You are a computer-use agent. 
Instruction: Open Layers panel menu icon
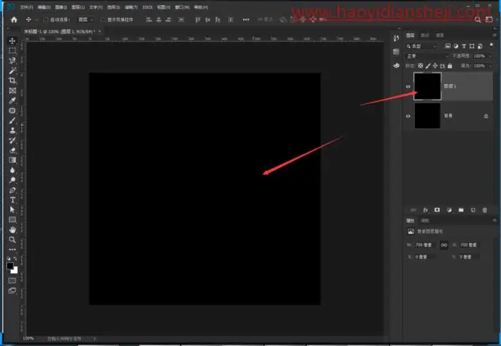pyautogui.click(x=495, y=35)
